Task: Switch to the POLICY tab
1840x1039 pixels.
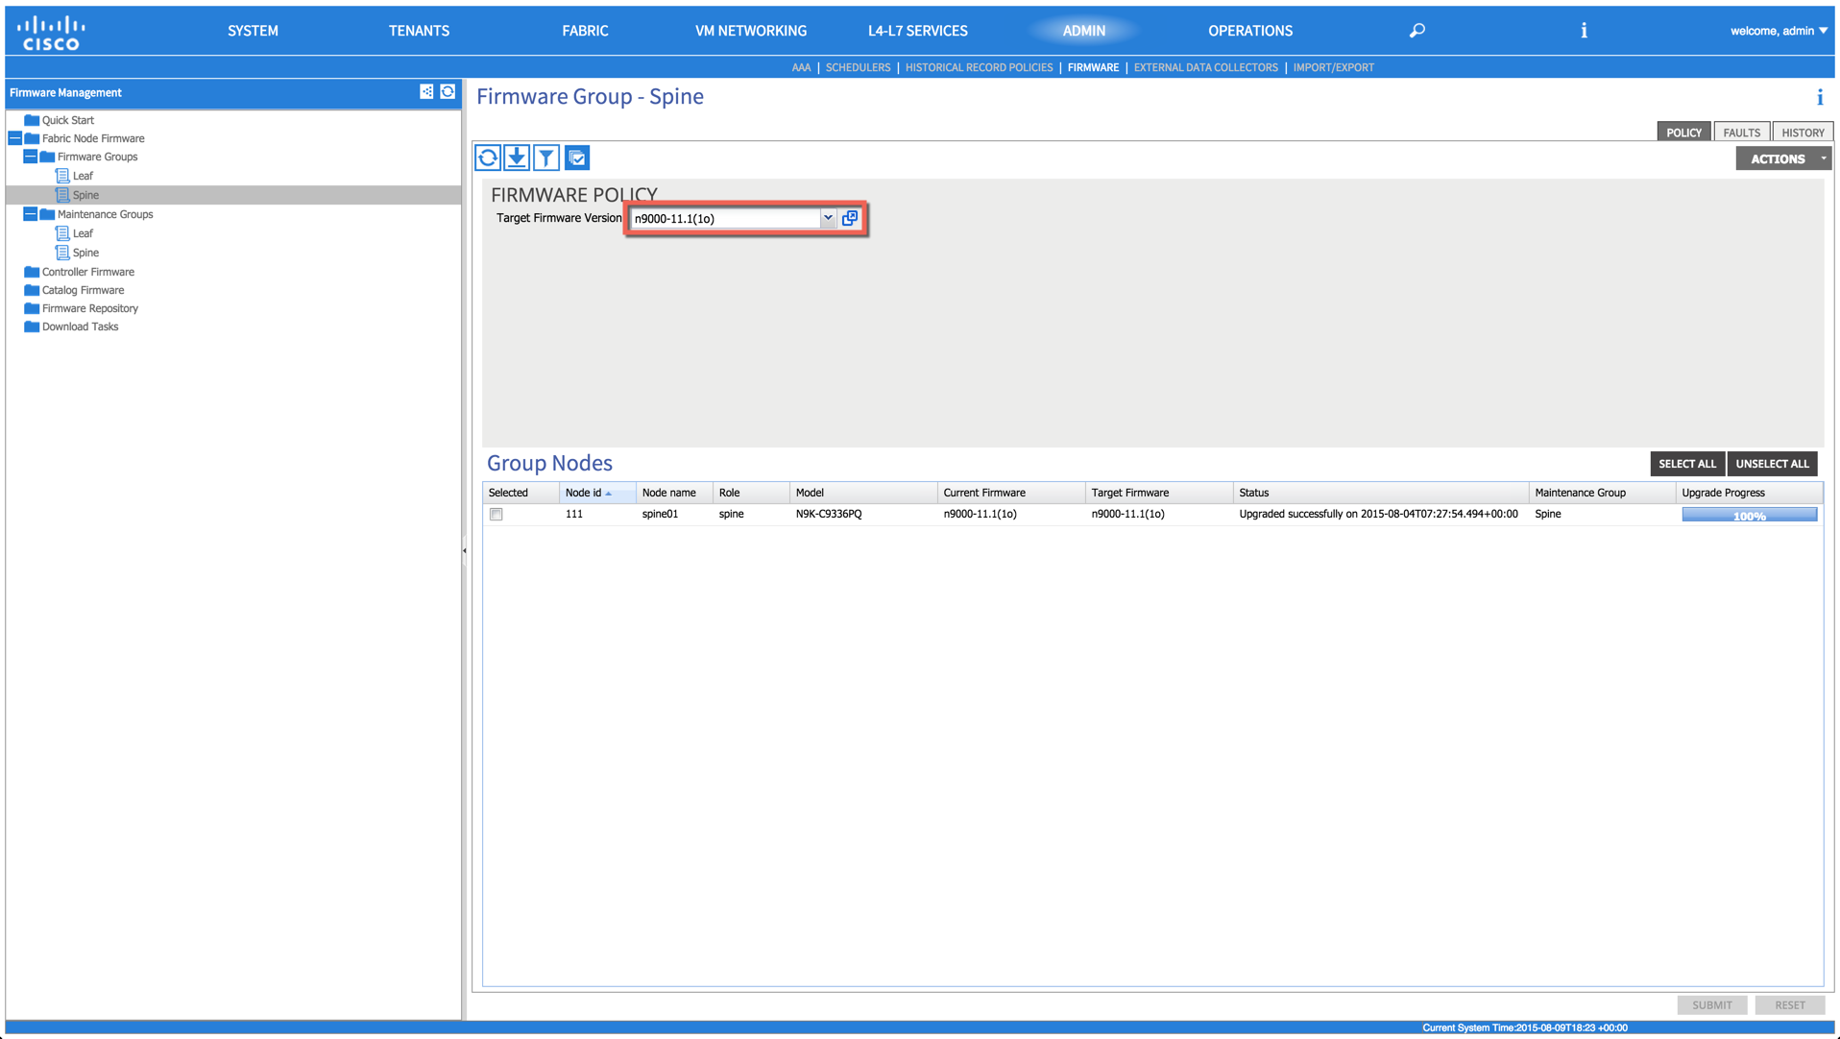Action: click(1683, 133)
